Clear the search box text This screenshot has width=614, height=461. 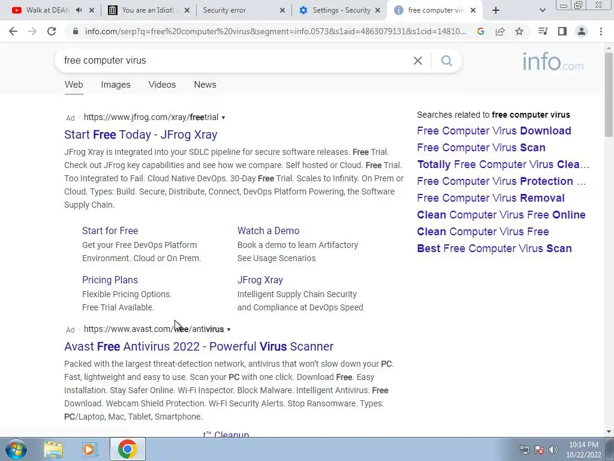click(418, 61)
